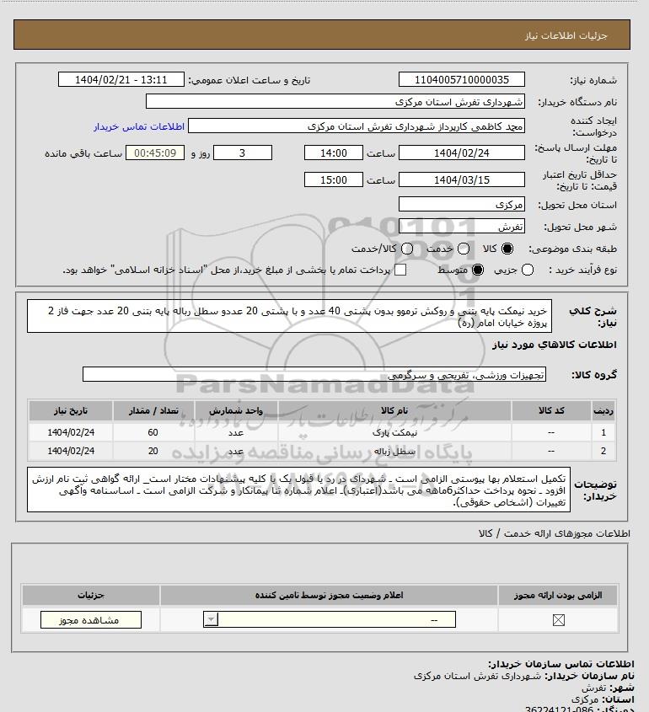Image resolution: width=649 pixels, height=712 pixels.
Task: Select the خدمت radio button
Action: point(464,249)
